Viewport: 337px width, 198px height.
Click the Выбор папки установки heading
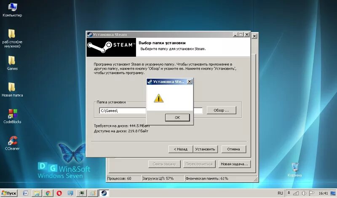coord(162,43)
